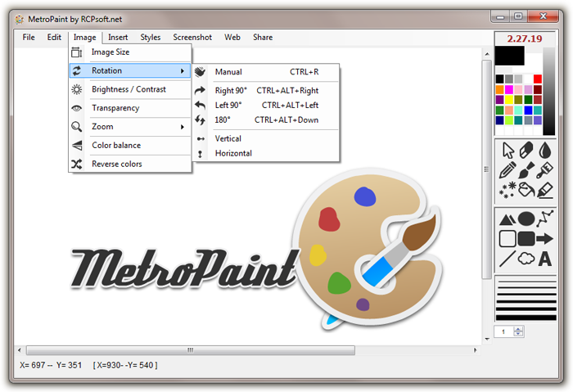Click the vertical scrollbar up arrow

tap(487, 54)
